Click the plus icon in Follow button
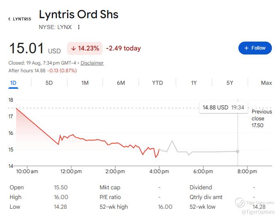 point(246,48)
